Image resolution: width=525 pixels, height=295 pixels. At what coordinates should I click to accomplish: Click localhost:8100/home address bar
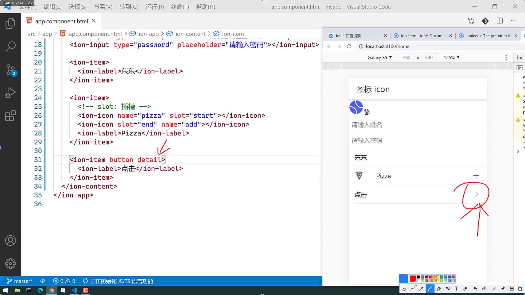(x=388, y=46)
